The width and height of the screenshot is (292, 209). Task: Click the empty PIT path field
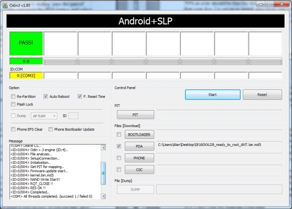(219, 115)
